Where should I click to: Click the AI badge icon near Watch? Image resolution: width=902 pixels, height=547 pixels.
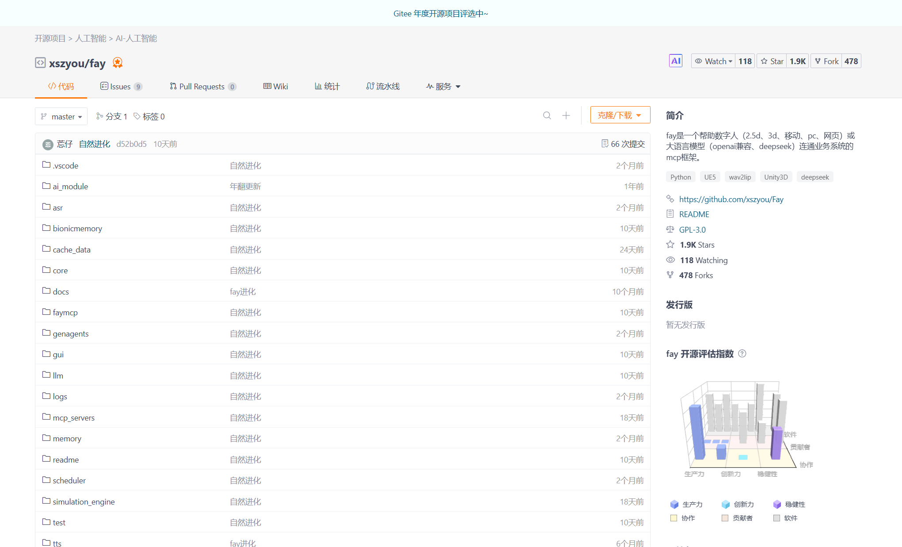coord(676,61)
